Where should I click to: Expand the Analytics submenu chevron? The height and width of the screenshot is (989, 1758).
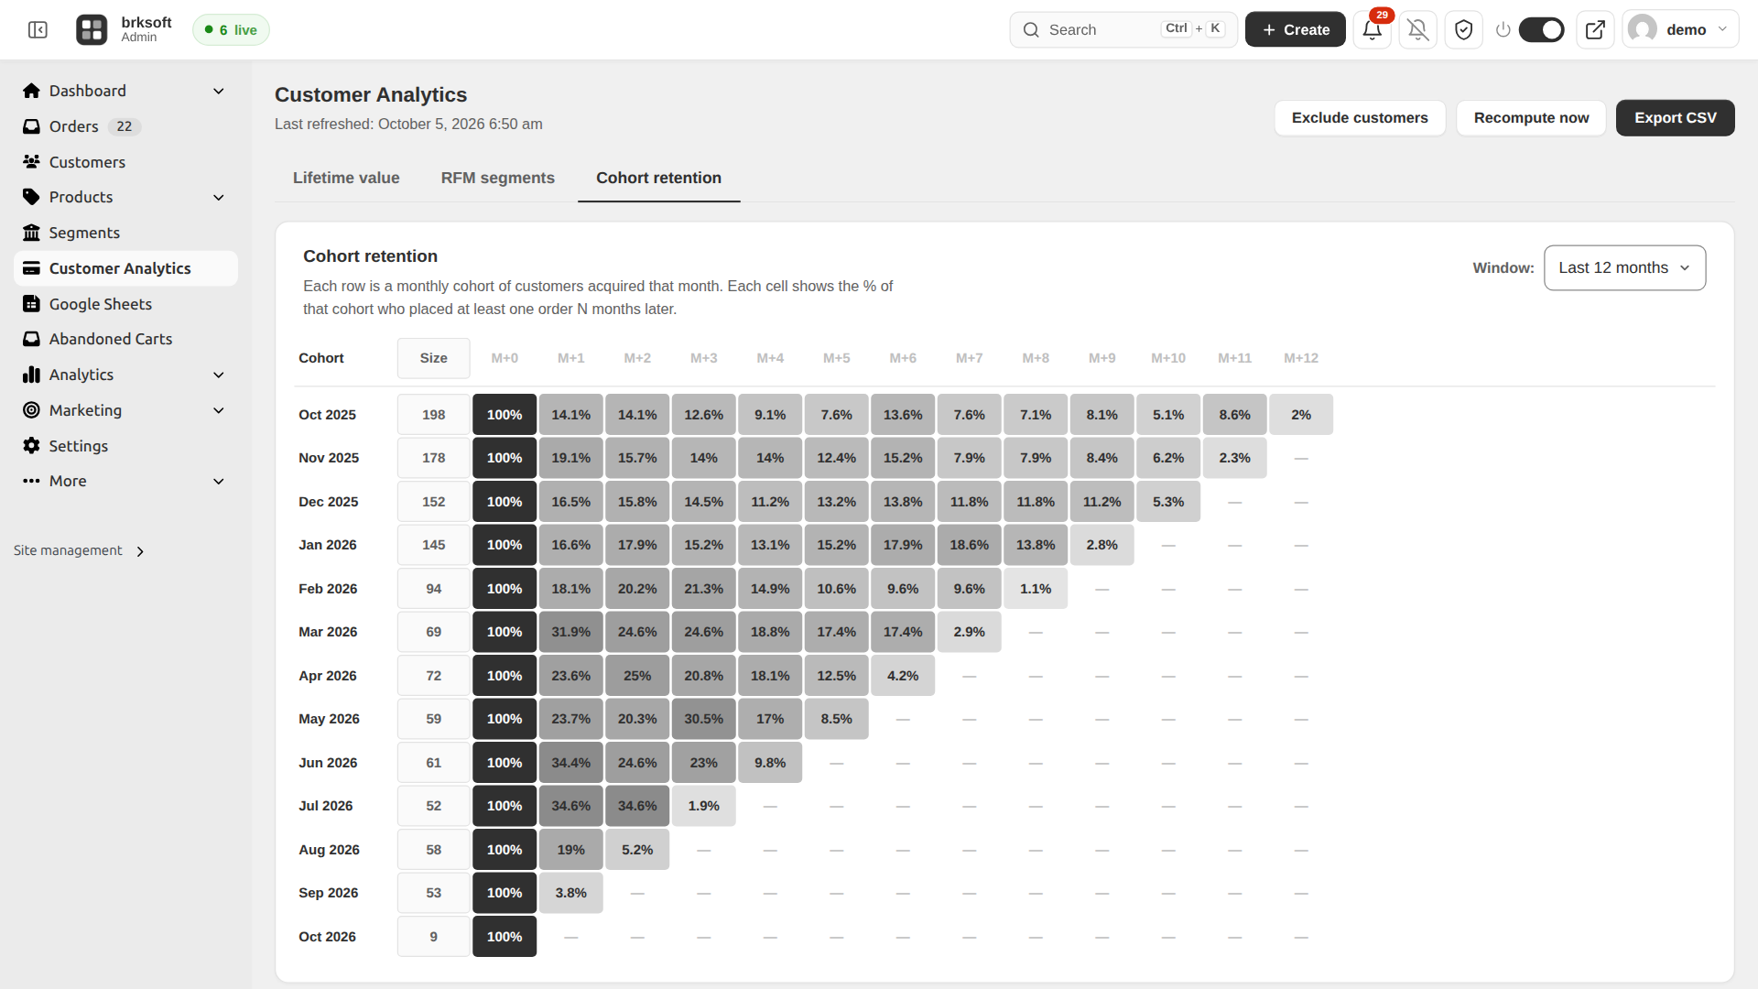click(x=218, y=375)
